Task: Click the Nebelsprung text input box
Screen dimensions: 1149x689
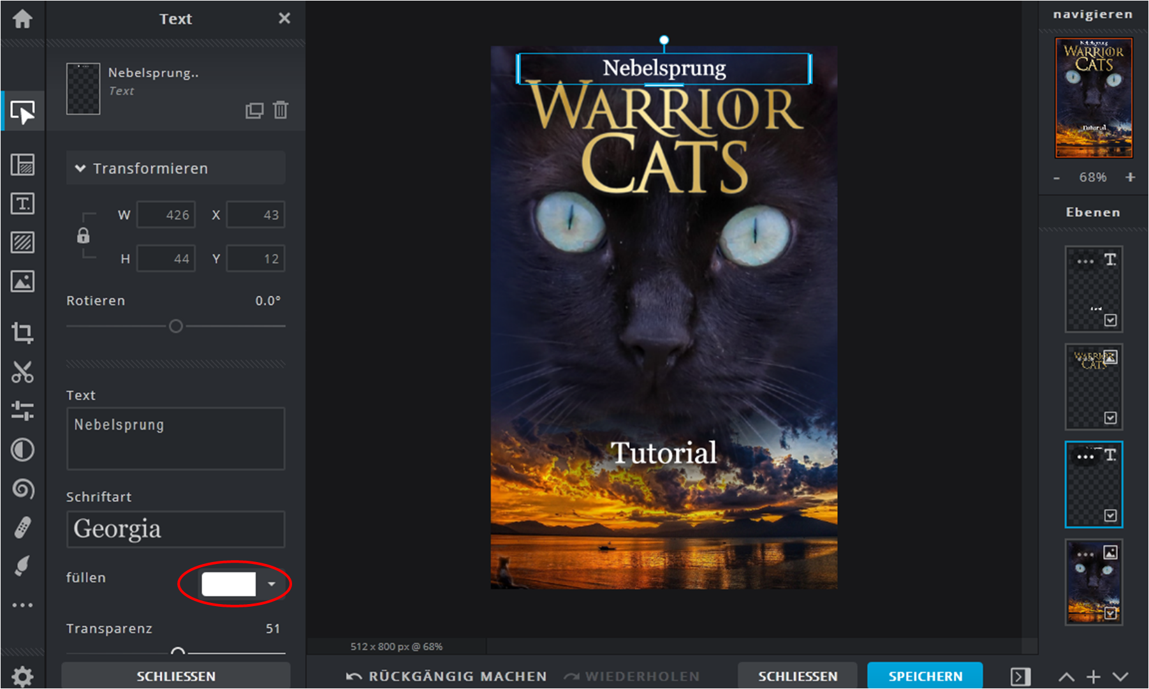Action: (175, 439)
